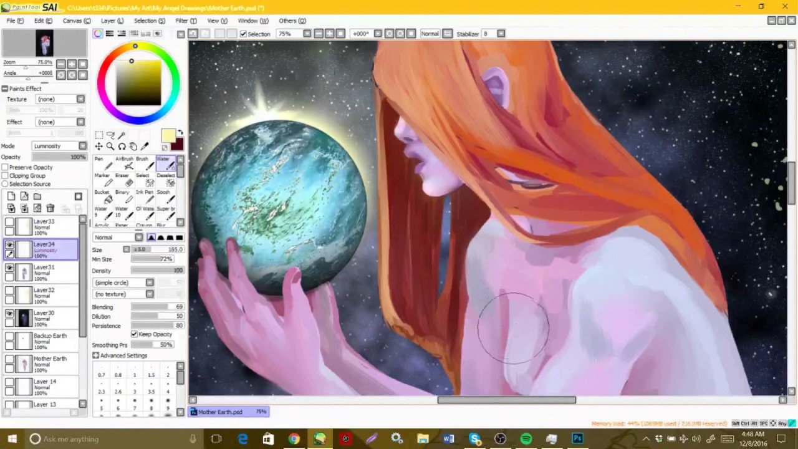Select the Eraser tool
Image resolution: width=798 pixels, height=449 pixels.
124,180
